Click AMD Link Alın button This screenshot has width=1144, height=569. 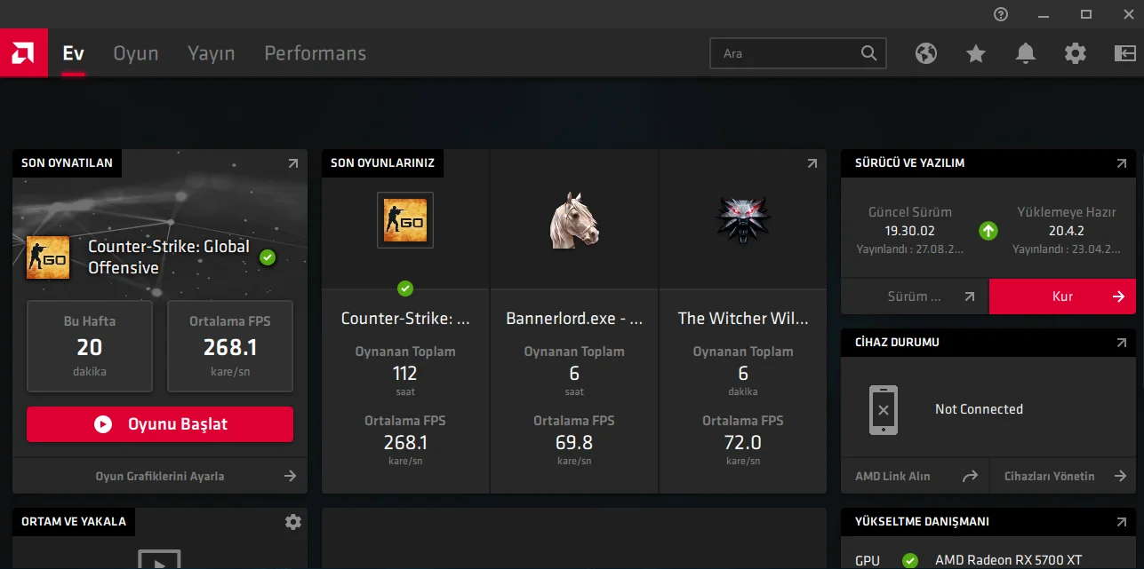point(915,476)
